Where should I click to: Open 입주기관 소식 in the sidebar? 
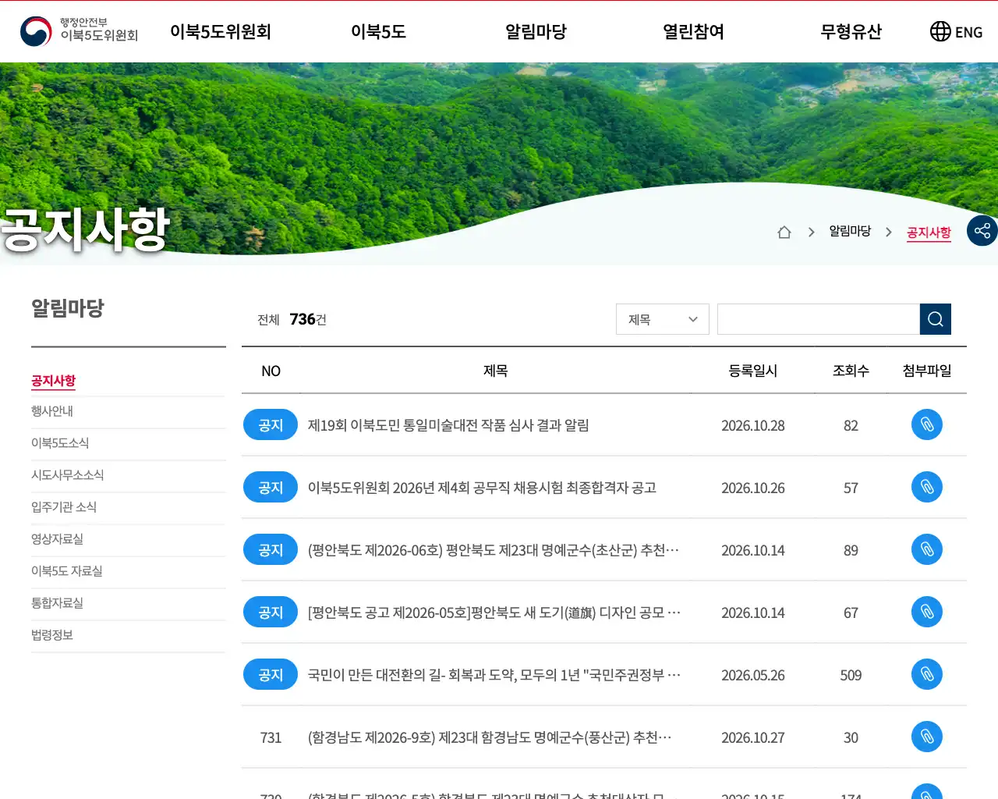point(64,507)
